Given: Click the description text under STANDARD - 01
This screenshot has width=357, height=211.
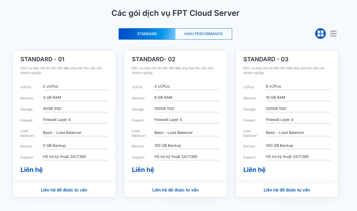Looking at the screenshot, I should [x=61, y=70].
